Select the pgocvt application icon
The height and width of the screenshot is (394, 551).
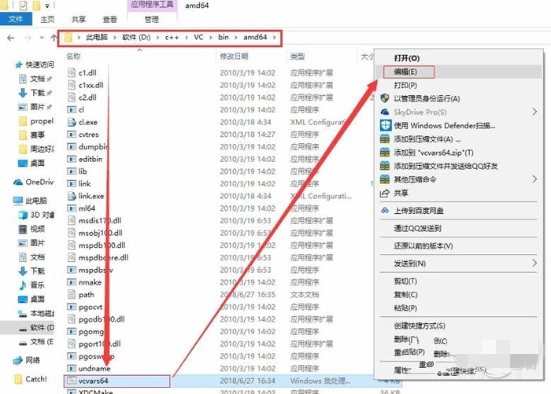(72, 307)
